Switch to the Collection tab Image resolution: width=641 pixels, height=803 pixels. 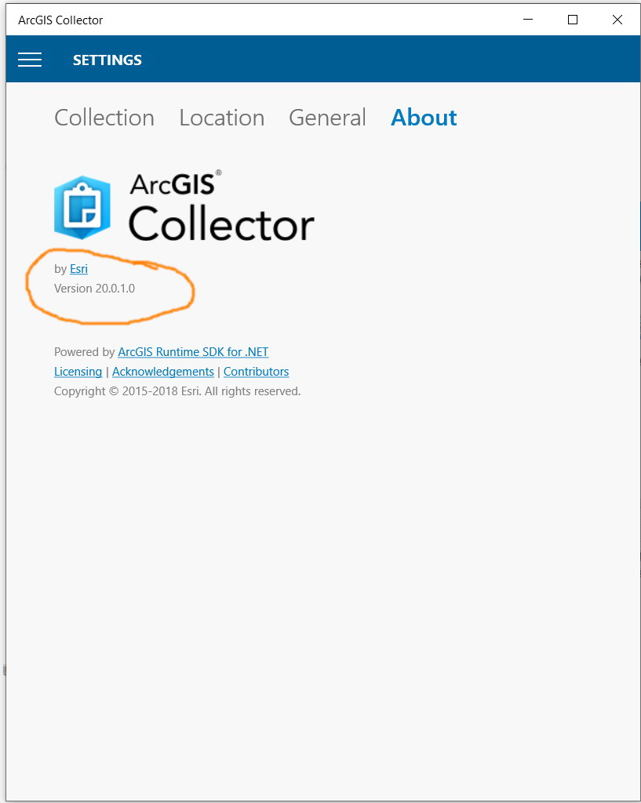click(104, 118)
